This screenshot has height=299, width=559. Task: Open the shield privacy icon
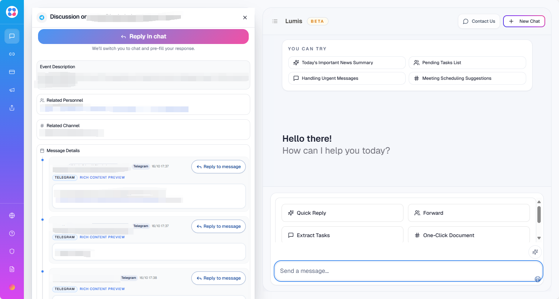point(12,251)
